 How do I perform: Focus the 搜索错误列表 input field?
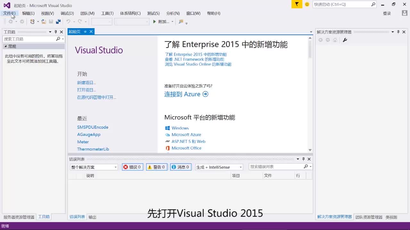click(276, 167)
